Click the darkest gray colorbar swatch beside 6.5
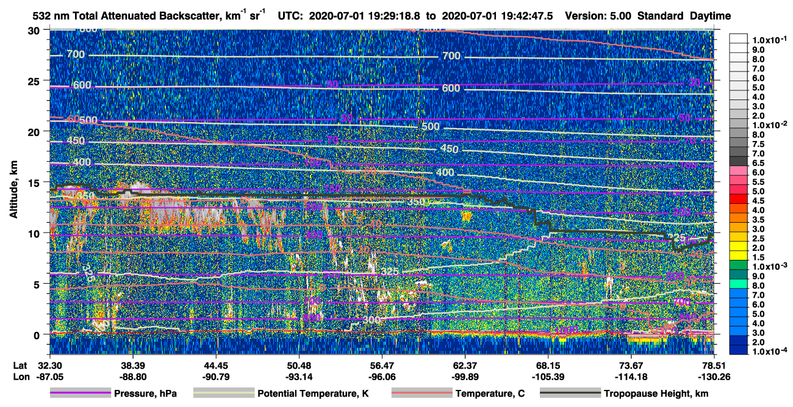 [x=739, y=161]
